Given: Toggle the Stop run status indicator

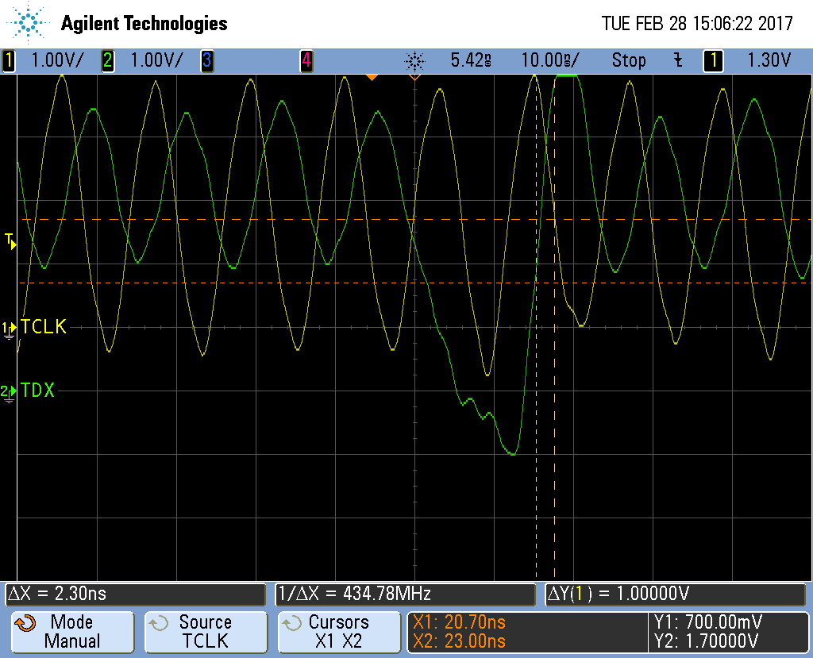Looking at the screenshot, I should [628, 60].
